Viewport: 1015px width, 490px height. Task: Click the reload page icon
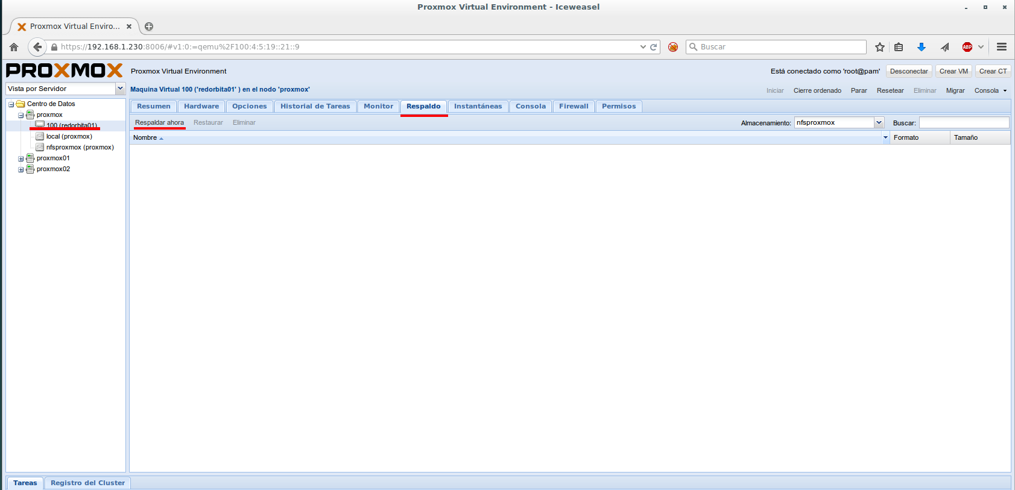653,47
